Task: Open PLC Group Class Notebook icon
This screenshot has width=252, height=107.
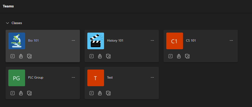Action: (x=29, y=93)
